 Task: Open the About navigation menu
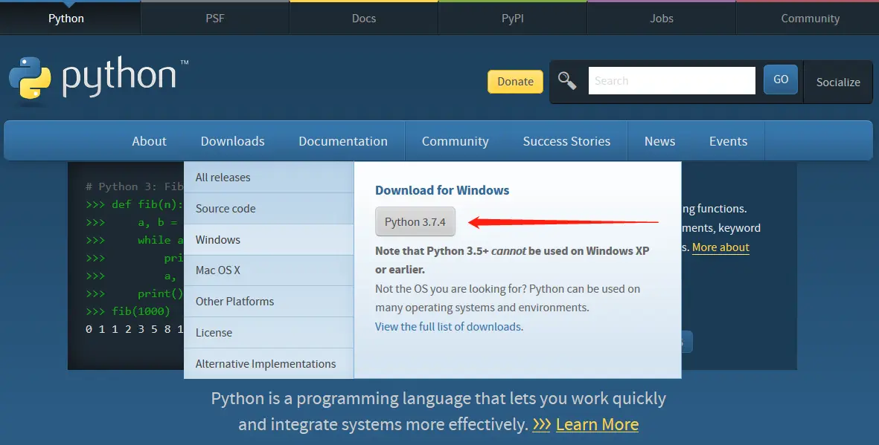click(149, 141)
